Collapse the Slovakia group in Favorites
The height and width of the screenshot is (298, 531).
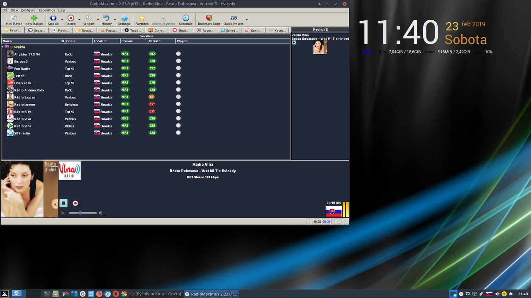pyautogui.click(x=2, y=47)
